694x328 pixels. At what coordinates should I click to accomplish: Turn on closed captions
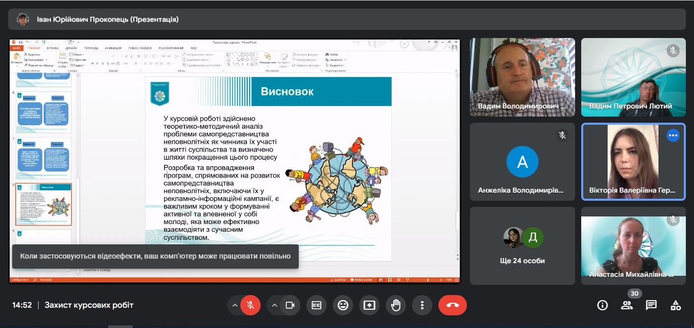point(317,305)
